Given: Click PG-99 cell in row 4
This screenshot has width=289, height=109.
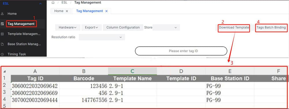Looking at the screenshot, I should click(230, 100).
